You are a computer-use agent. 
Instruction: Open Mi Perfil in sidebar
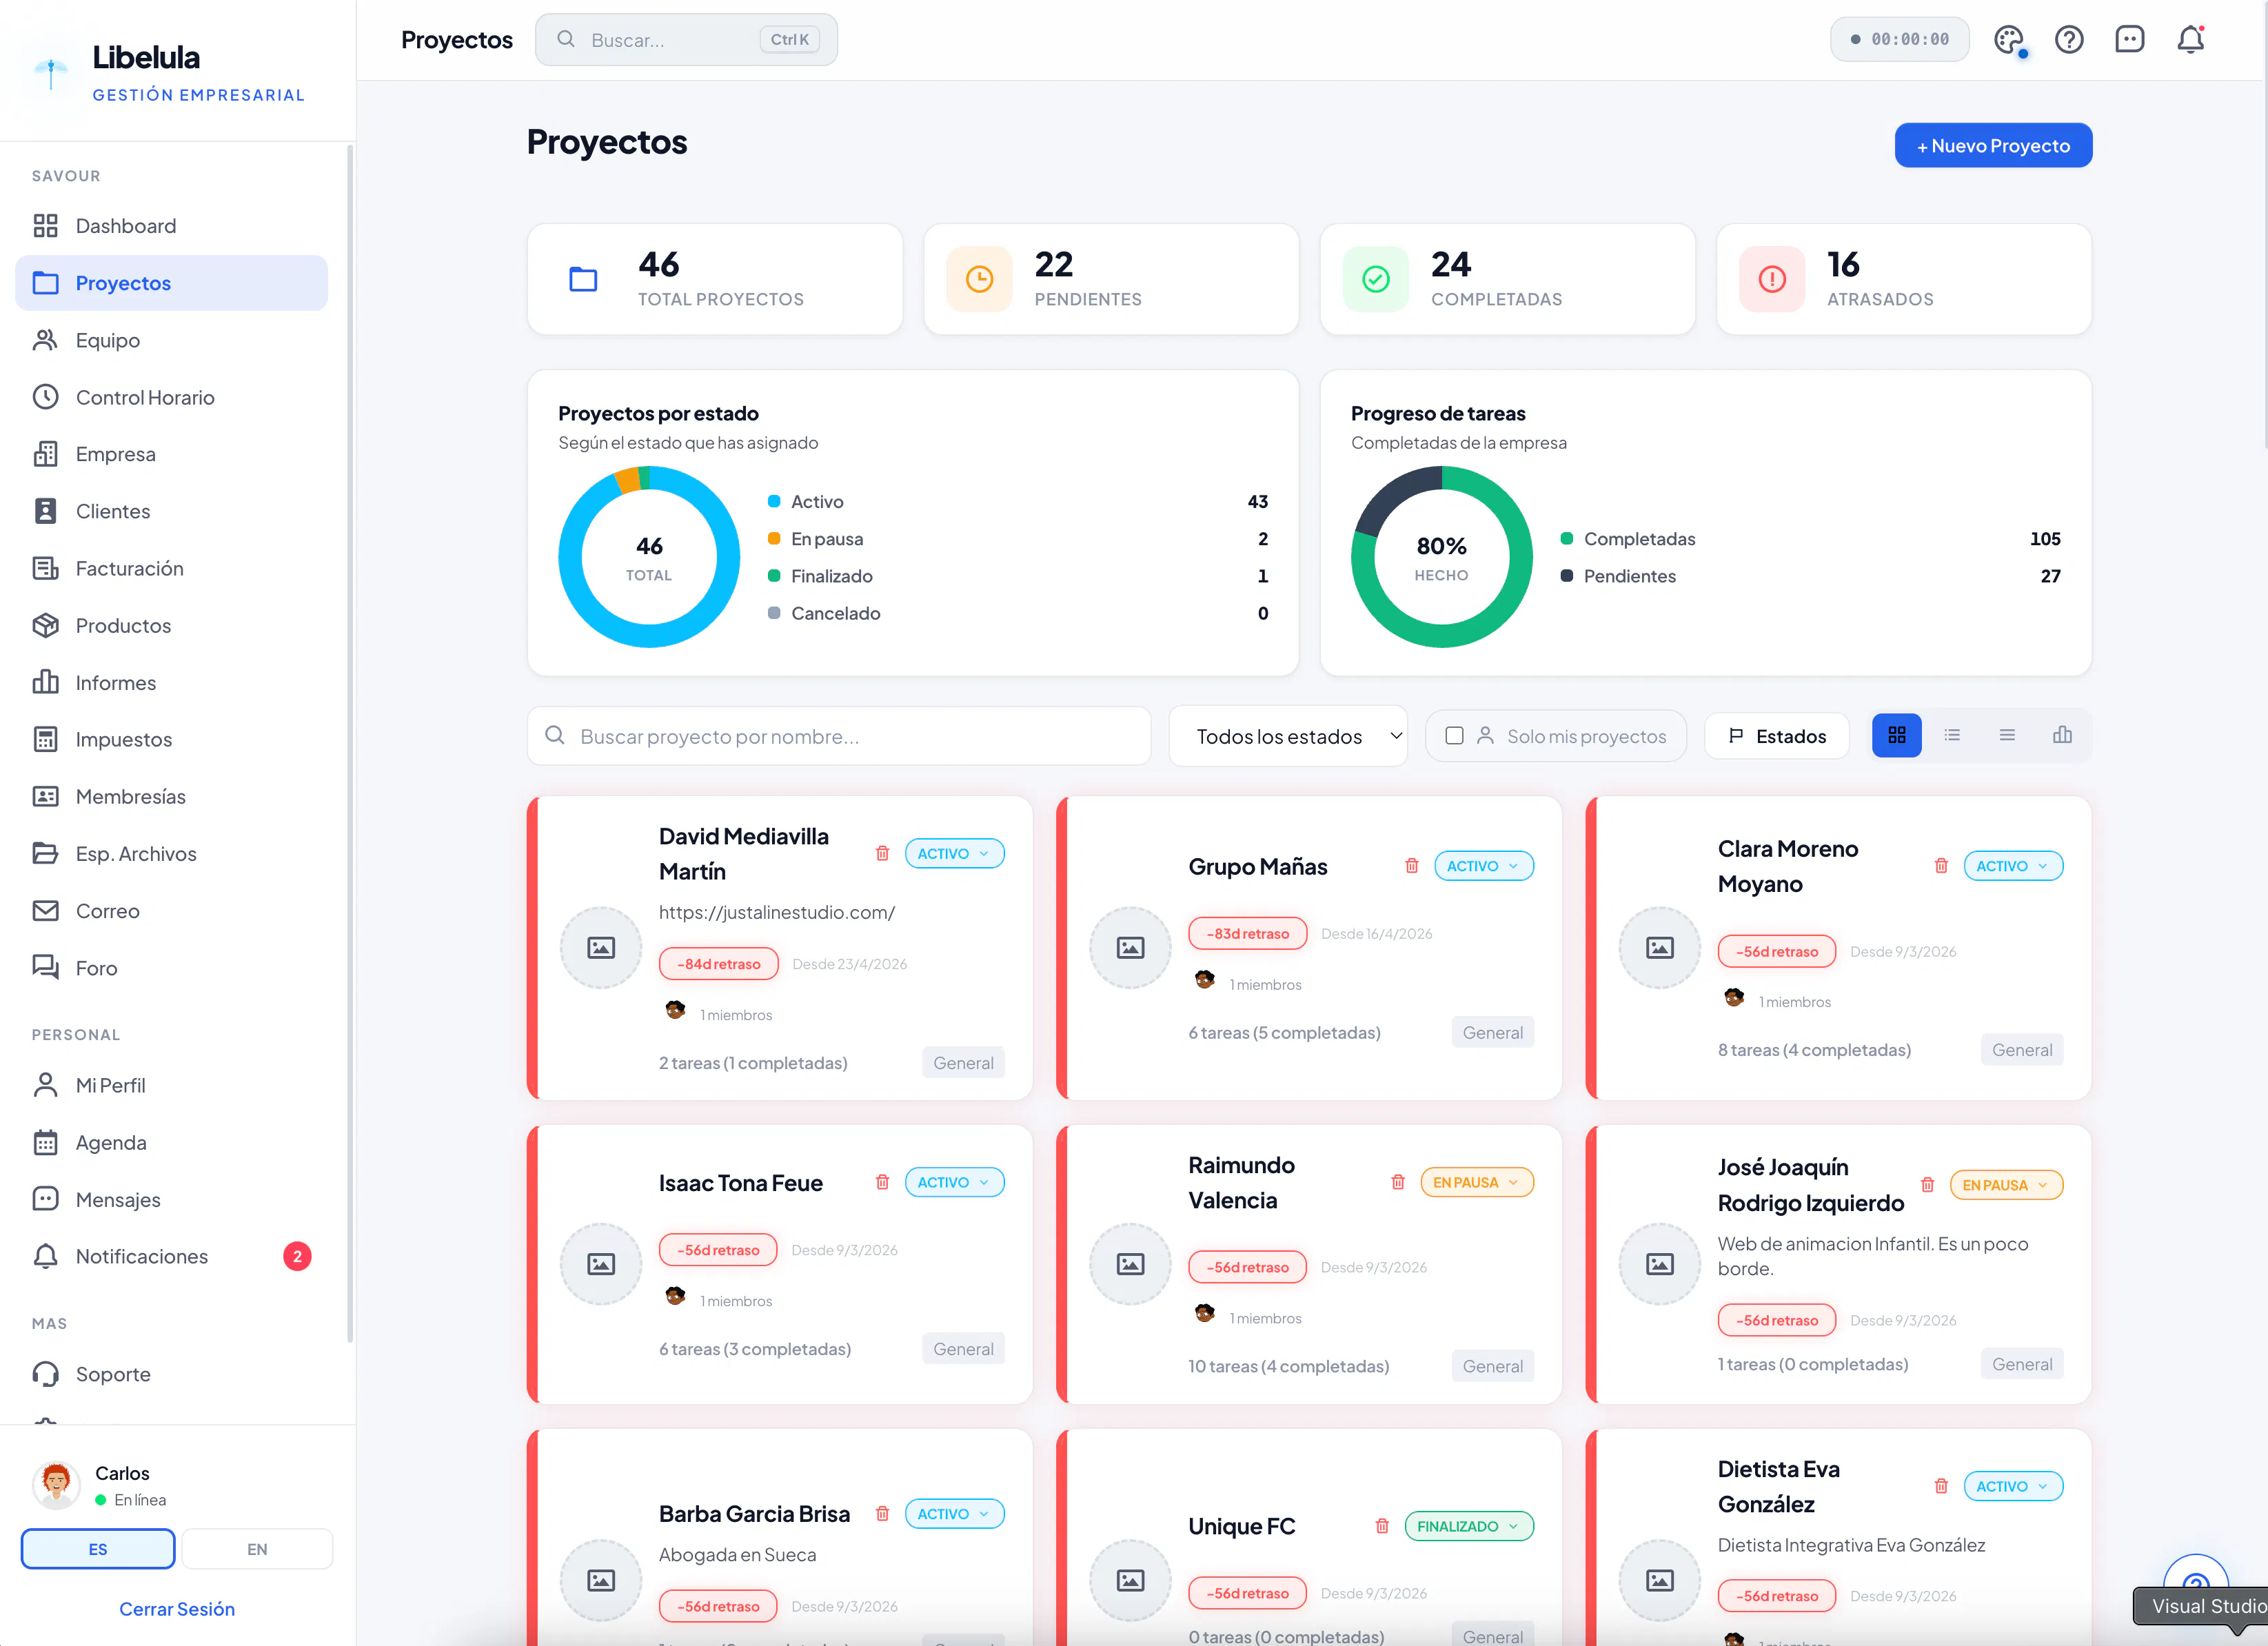pos(171,1085)
